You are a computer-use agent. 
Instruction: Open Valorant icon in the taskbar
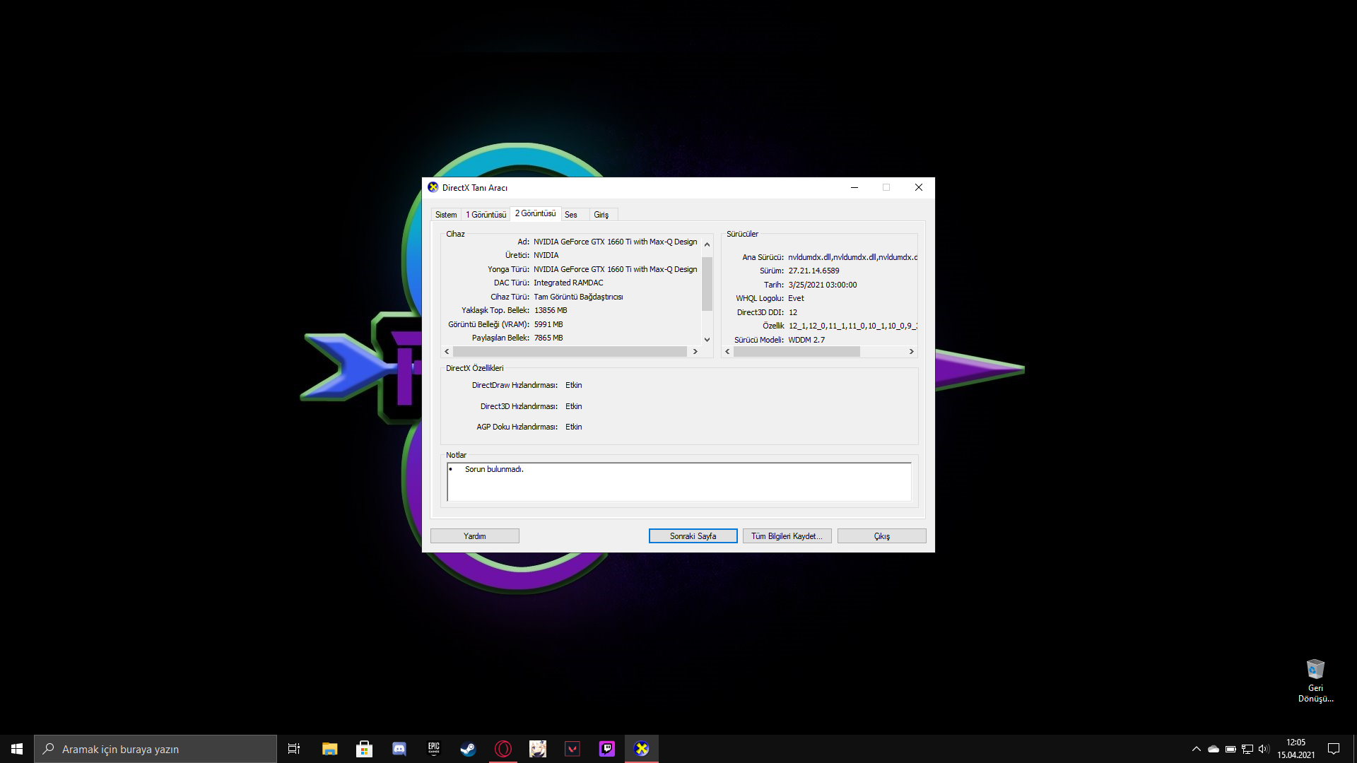tap(572, 749)
